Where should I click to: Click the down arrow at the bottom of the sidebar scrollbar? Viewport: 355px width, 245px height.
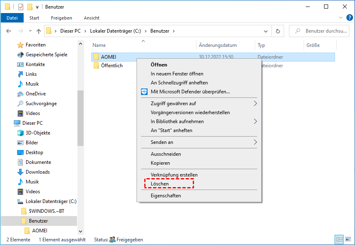click(x=80, y=232)
